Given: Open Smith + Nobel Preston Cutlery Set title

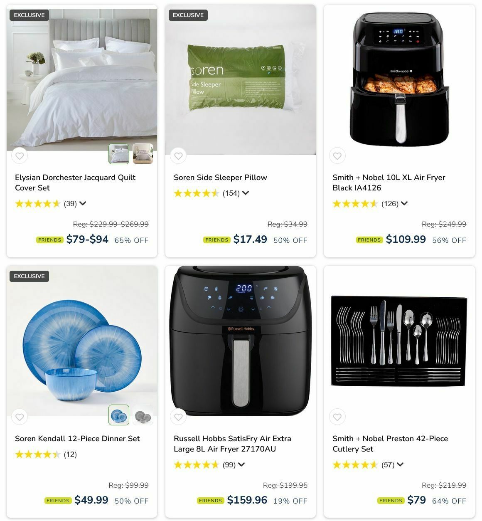Looking at the screenshot, I should 390,444.
